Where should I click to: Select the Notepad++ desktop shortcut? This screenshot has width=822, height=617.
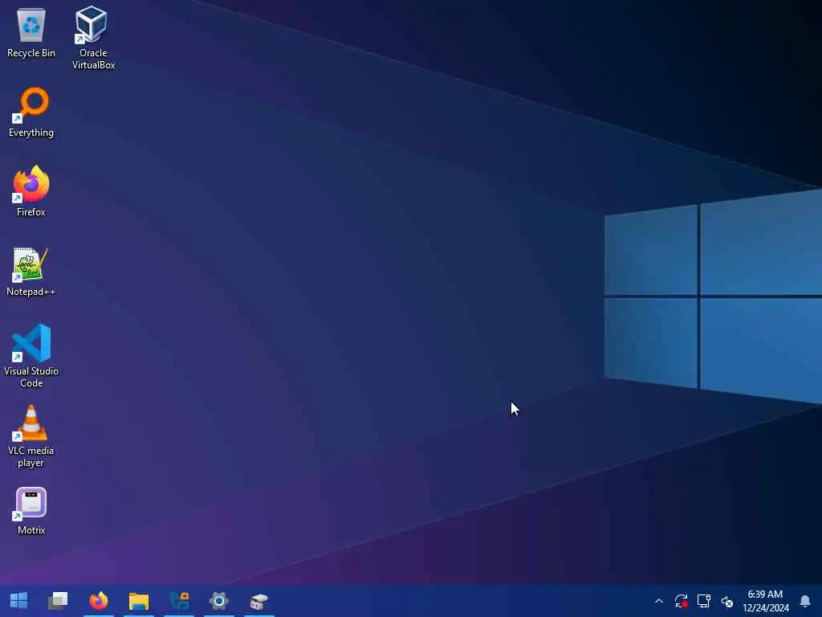coord(31,272)
